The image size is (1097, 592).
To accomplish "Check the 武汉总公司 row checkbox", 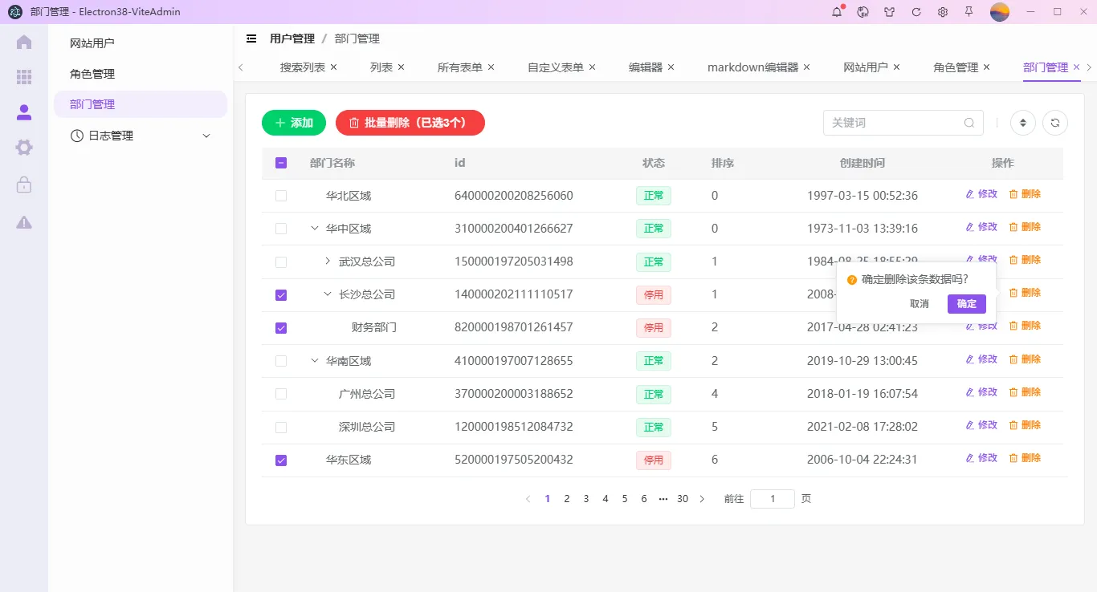I will tap(281, 262).
